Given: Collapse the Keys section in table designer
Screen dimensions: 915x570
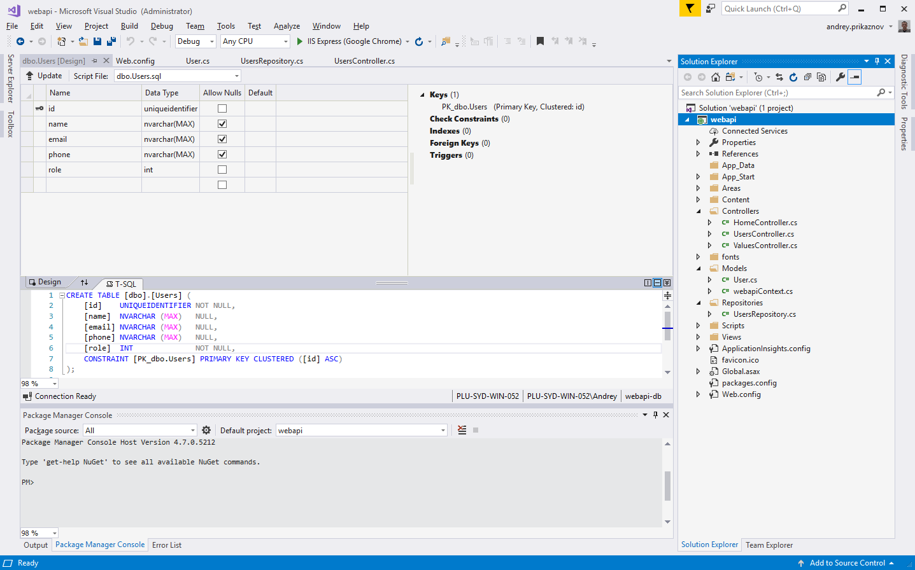Looking at the screenshot, I should (422, 95).
